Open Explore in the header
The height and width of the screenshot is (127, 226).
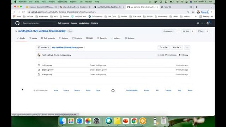(x=95, y=23)
